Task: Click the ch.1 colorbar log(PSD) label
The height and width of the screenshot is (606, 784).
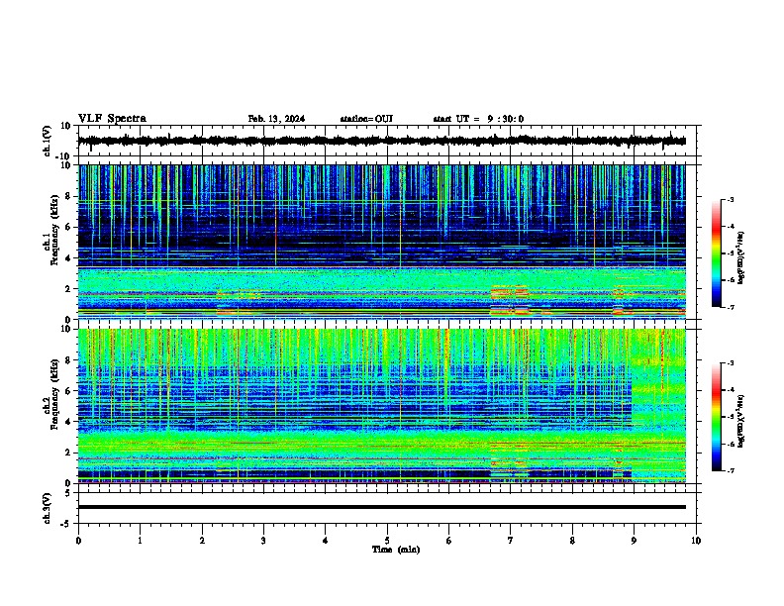Action: tap(741, 257)
